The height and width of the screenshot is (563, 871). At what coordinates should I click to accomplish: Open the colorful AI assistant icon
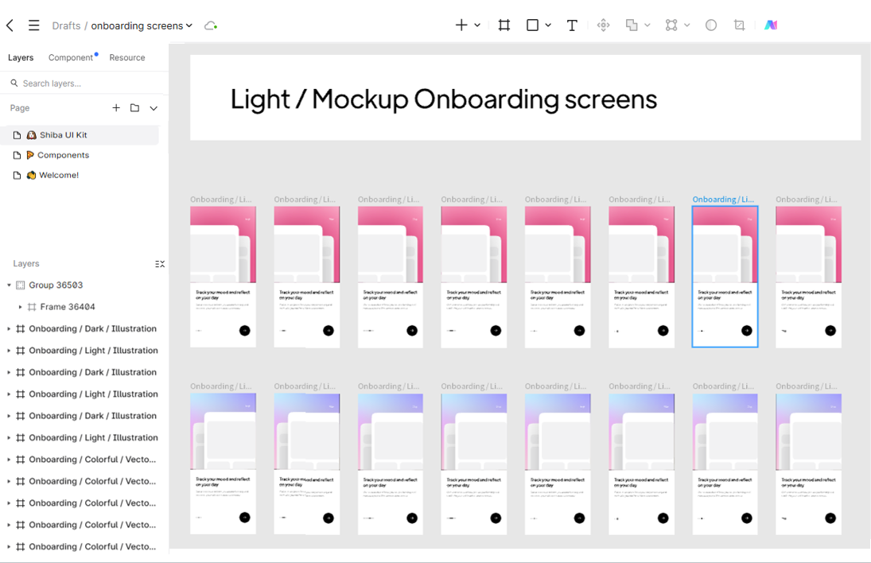[x=771, y=25]
